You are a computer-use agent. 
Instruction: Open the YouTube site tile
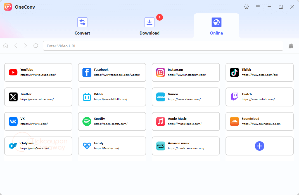pyautogui.click(x=38, y=72)
